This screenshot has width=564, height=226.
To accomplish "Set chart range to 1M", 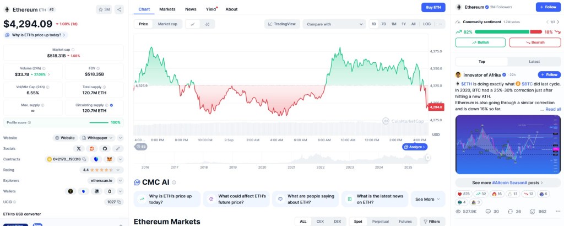I will pyautogui.click(x=394, y=24).
